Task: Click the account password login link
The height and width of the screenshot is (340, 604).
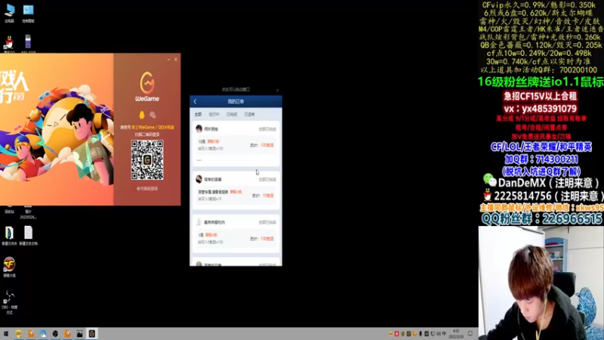Action: [x=147, y=189]
